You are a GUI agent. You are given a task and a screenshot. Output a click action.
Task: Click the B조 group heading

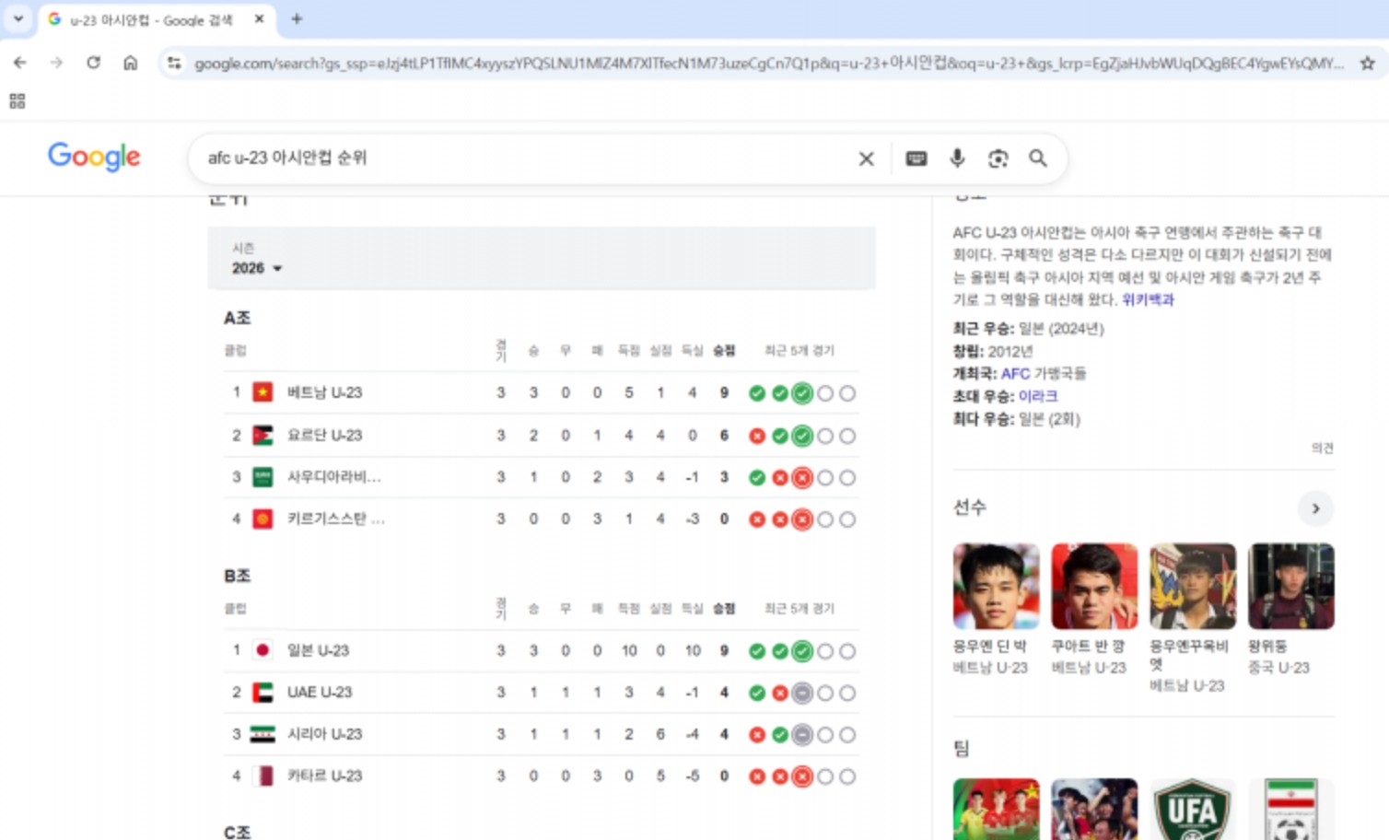click(237, 576)
